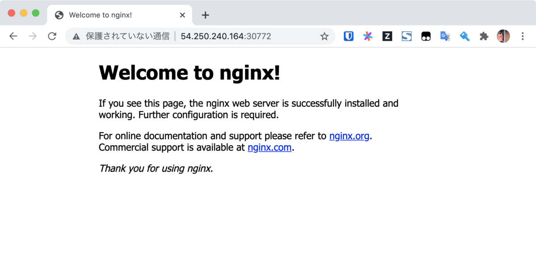
Task: Click 'Further configuration is required.' text
Action: [x=209, y=115]
